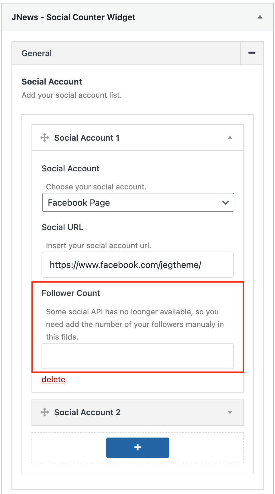This screenshot has width=275, height=494.
Task: Click the empty Follower Count field
Action: [x=137, y=356]
